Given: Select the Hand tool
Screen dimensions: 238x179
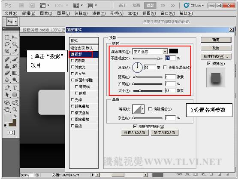Looking at the screenshot, I should [x=7, y=109].
